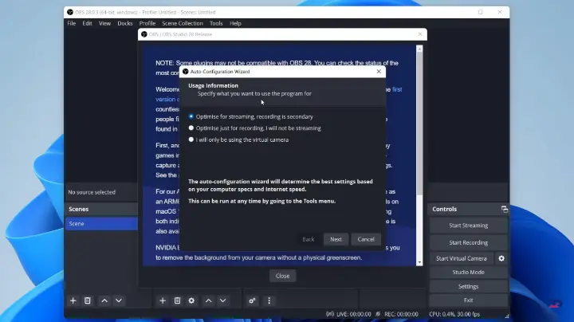The height and width of the screenshot is (322, 574).
Task: Close the Auto-Configuration Wizard dialog X
Action: 379,72
